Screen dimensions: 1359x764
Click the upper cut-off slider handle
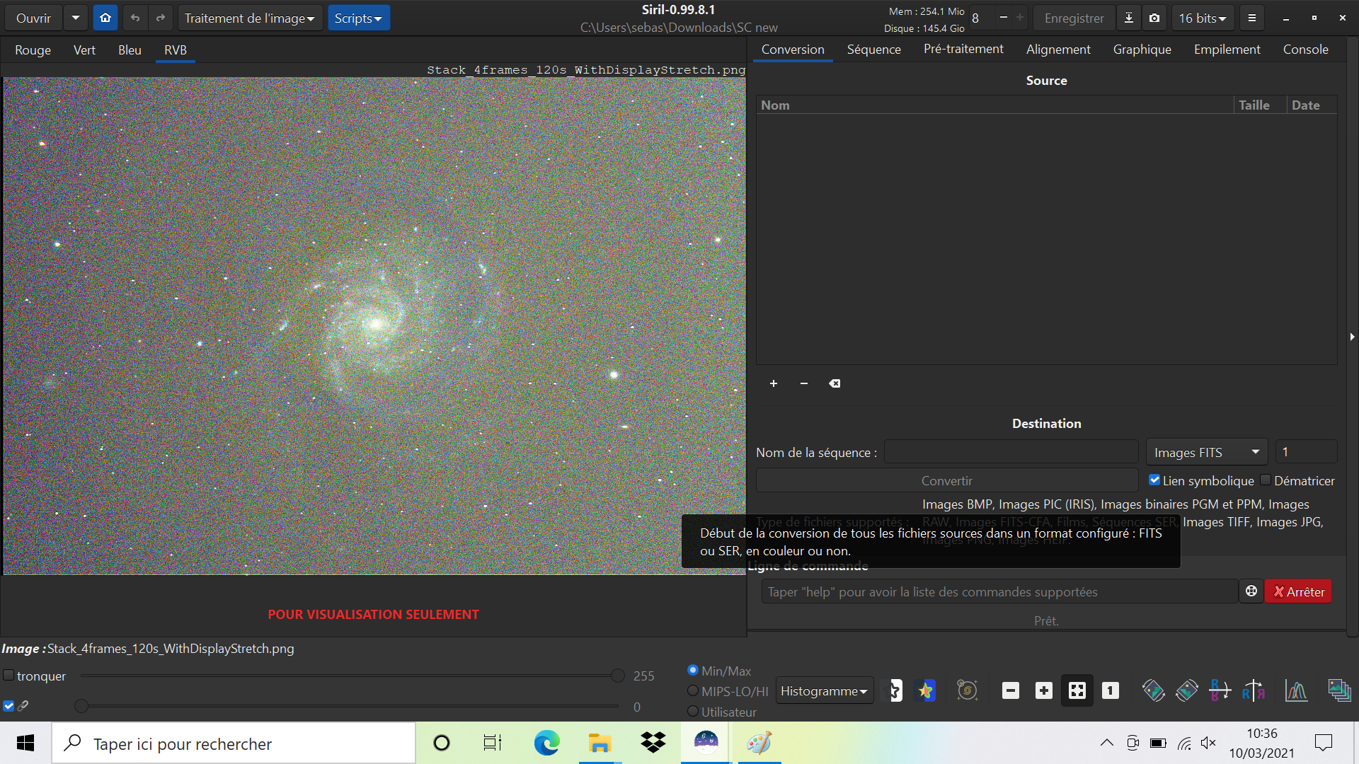tap(618, 676)
